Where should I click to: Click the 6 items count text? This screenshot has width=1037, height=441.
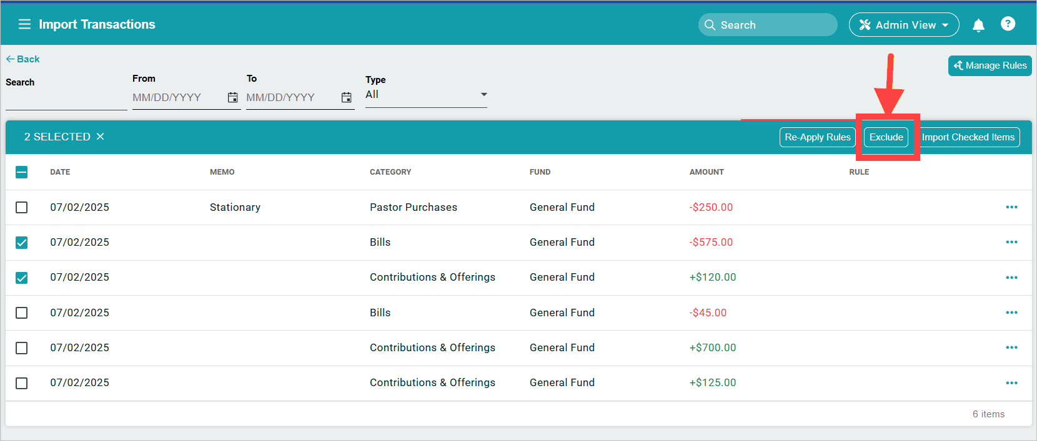click(x=988, y=414)
